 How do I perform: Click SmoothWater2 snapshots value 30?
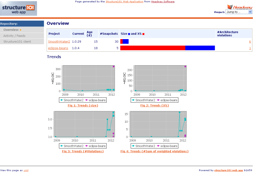tap(116, 42)
